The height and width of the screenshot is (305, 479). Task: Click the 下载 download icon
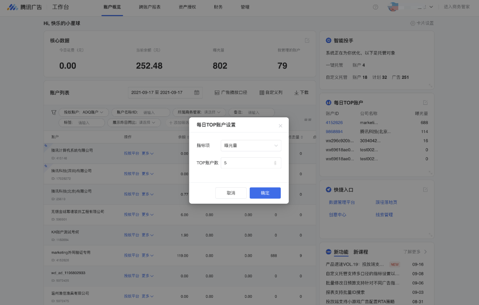(296, 93)
